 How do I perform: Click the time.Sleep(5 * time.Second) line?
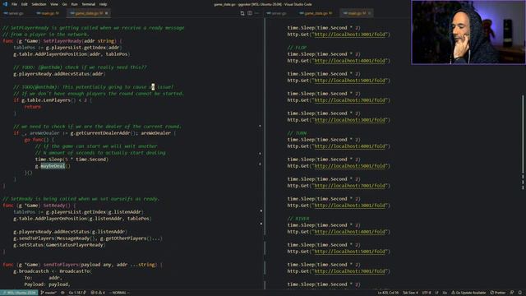pyautogui.click(x=72, y=160)
